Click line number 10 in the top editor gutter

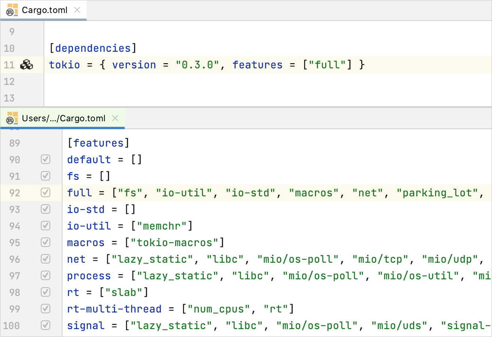(x=9, y=49)
